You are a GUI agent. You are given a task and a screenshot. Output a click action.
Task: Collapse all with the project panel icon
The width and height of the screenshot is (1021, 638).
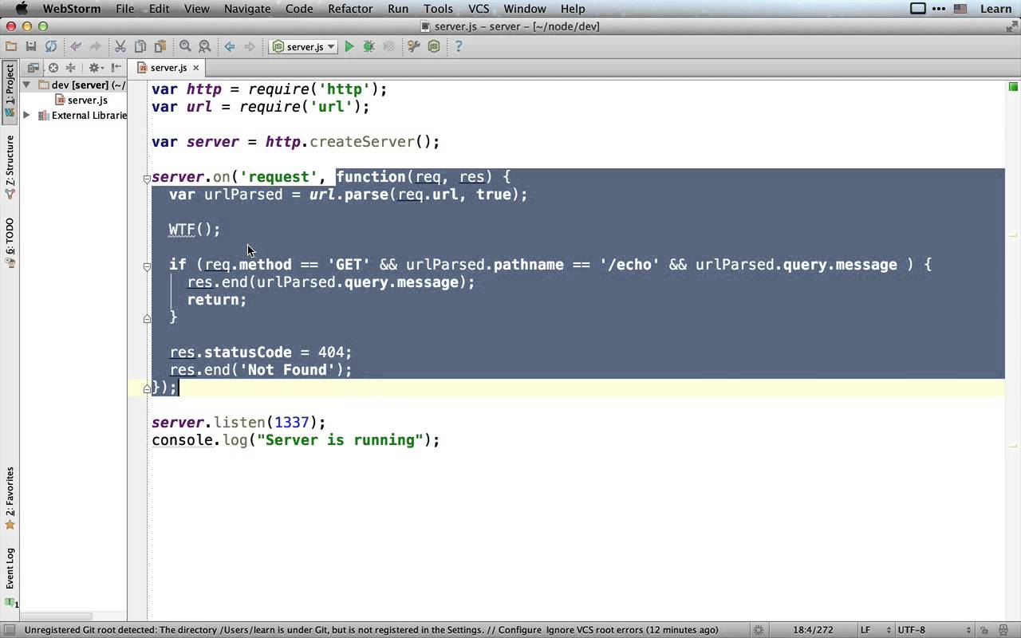tap(70, 68)
